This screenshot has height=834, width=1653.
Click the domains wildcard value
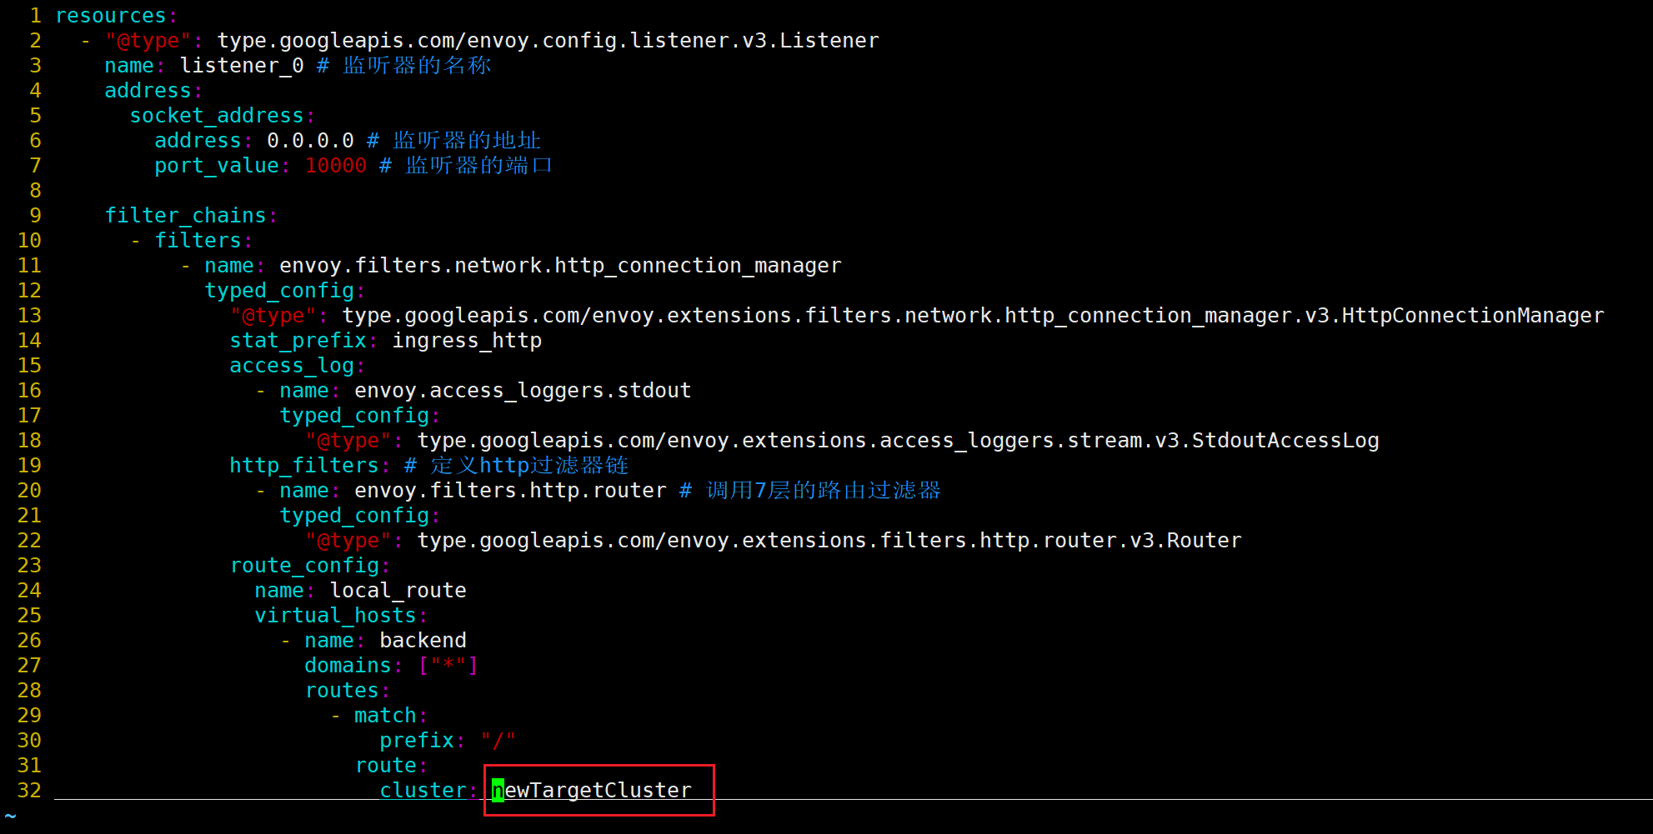(448, 665)
